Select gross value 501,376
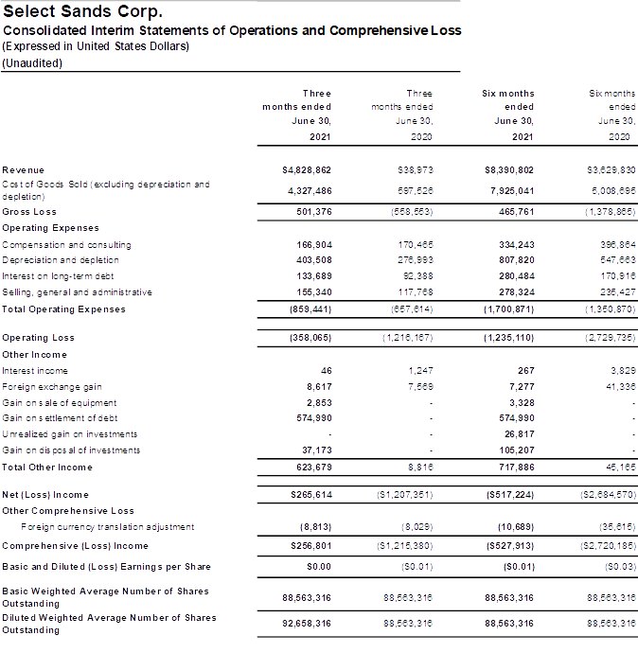Image resolution: width=638 pixels, height=653 pixels. (314, 212)
